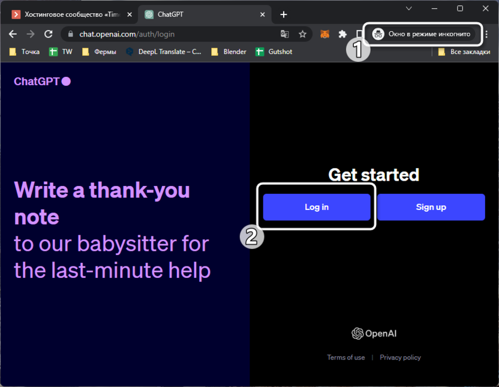This screenshot has height=387, width=499.
Task: Maximize the browser window
Action: tap(460, 8)
